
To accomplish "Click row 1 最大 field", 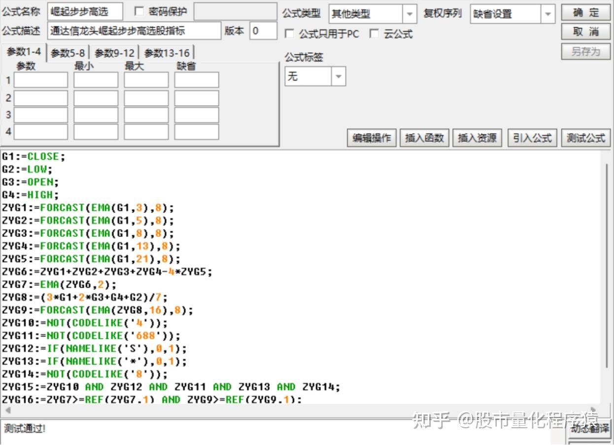I will click(x=146, y=80).
